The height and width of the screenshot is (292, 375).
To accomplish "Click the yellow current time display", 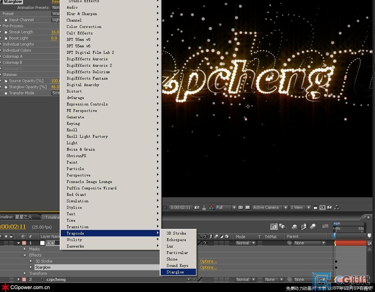I will coord(13,227).
